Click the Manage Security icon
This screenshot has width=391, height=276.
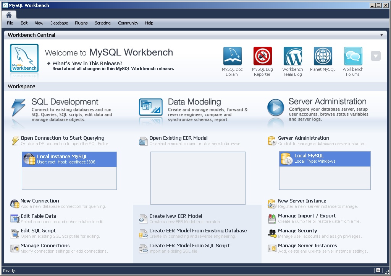coord(272,233)
